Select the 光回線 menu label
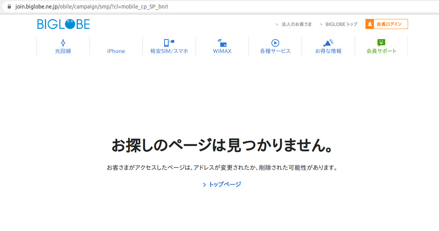439x231 pixels. tap(63, 51)
